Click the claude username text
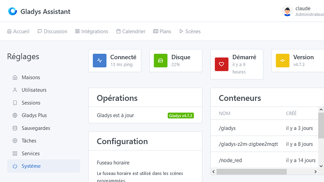This screenshot has height=182, width=324. [303, 8]
